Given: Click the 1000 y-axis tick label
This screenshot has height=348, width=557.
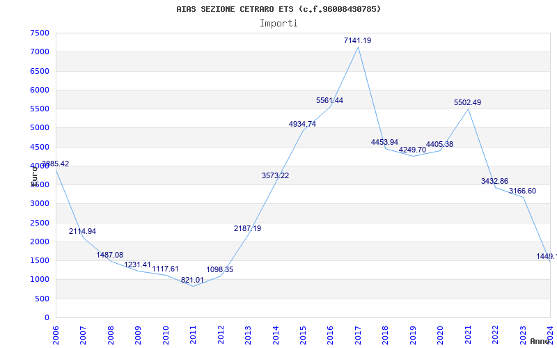Looking at the screenshot, I should point(40,280).
